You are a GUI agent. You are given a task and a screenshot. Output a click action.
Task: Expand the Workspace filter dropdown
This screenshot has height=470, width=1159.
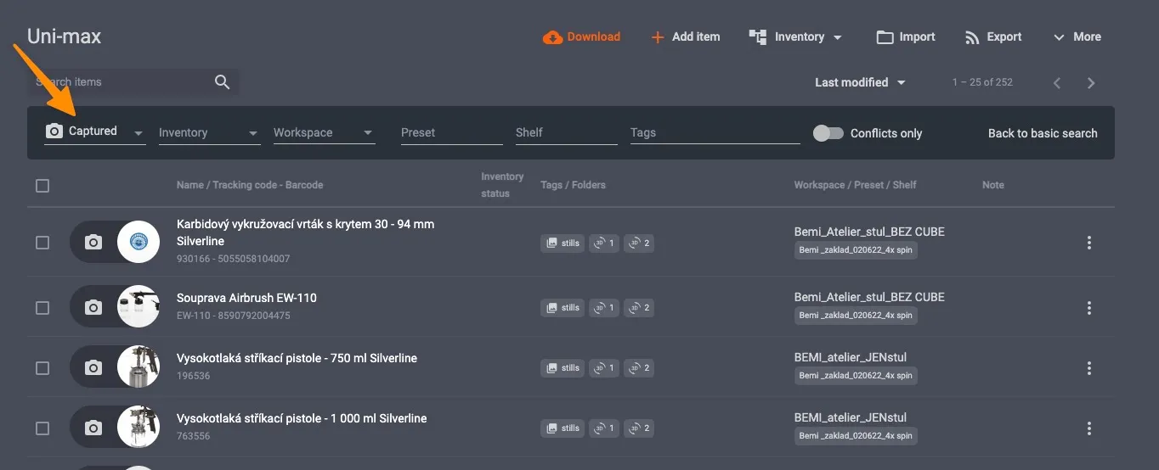click(325, 132)
